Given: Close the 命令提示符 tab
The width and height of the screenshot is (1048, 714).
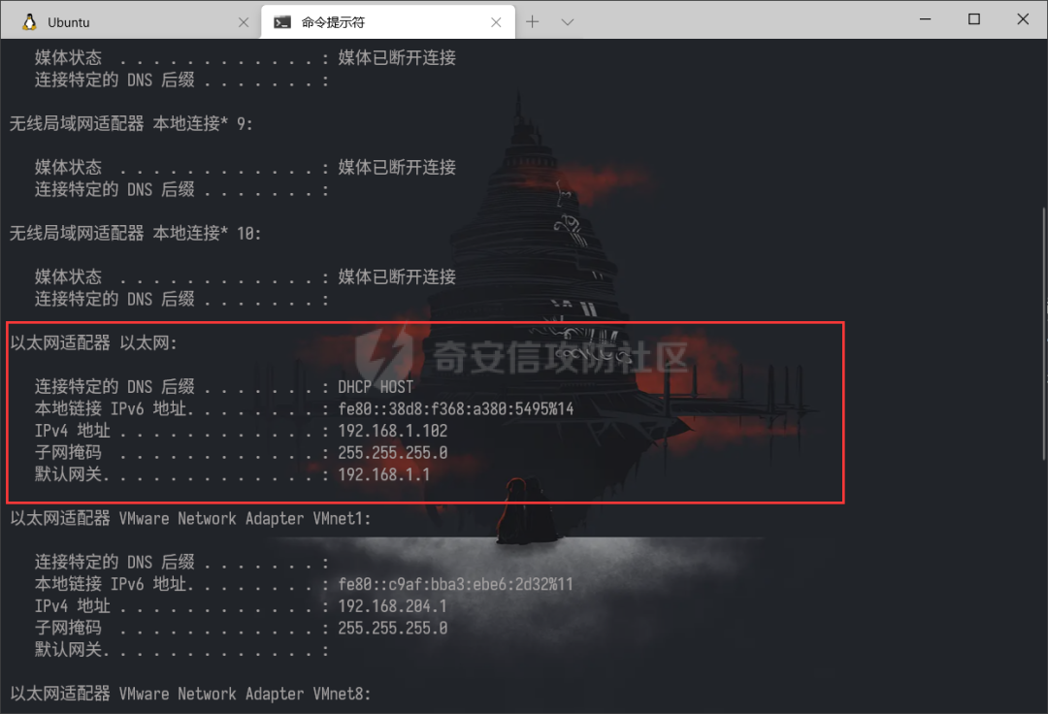Looking at the screenshot, I should pyautogui.click(x=496, y=22).
